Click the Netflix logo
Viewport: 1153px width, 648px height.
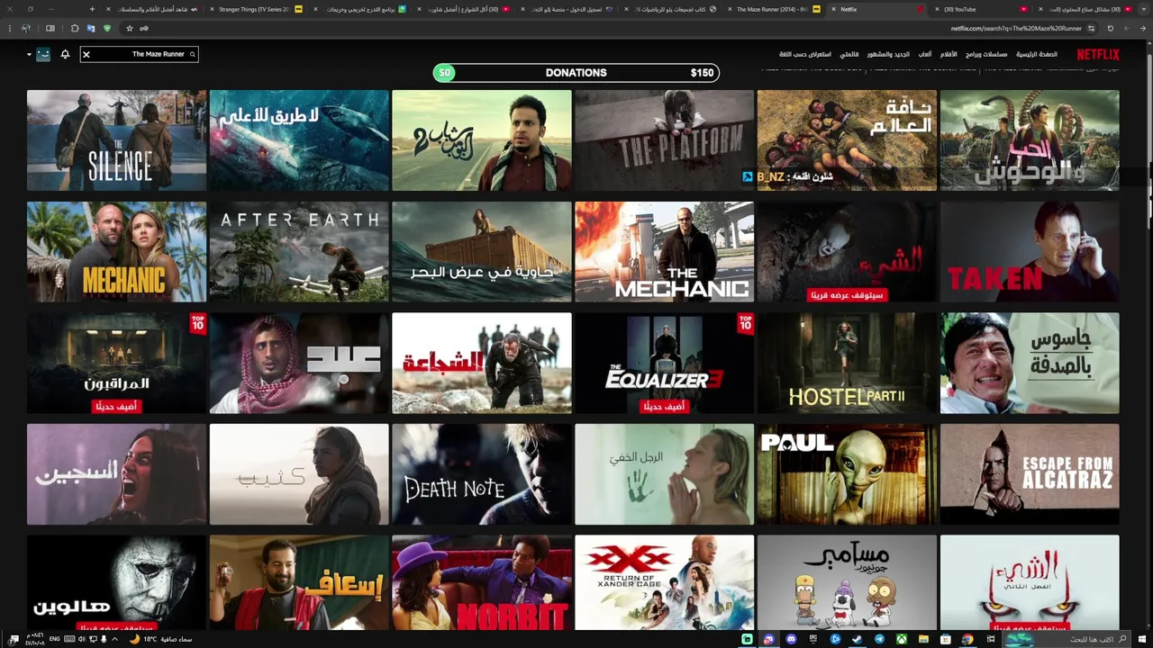pos(1098,54)
